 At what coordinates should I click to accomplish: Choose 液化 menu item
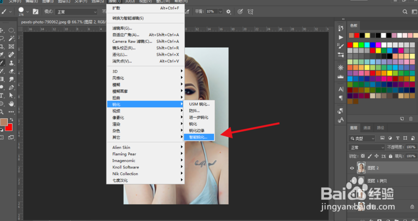coord(145,55)
